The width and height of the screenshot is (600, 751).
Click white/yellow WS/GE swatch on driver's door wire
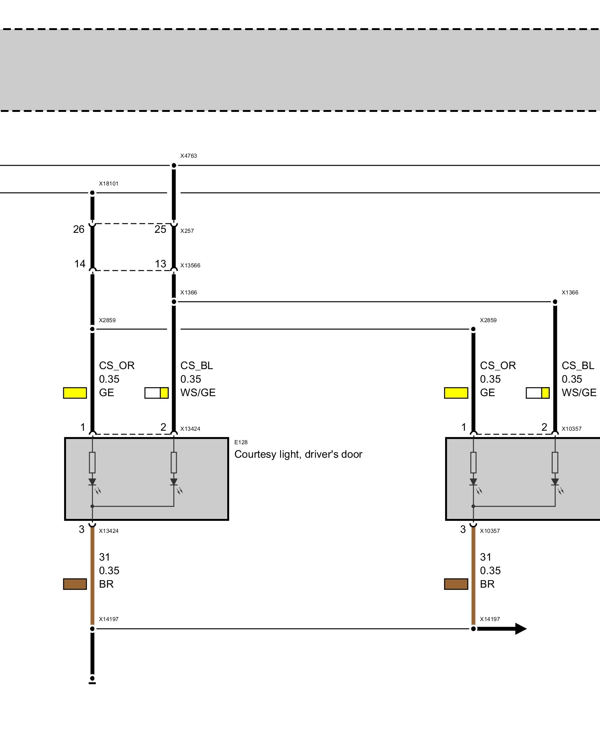(156, 393)
